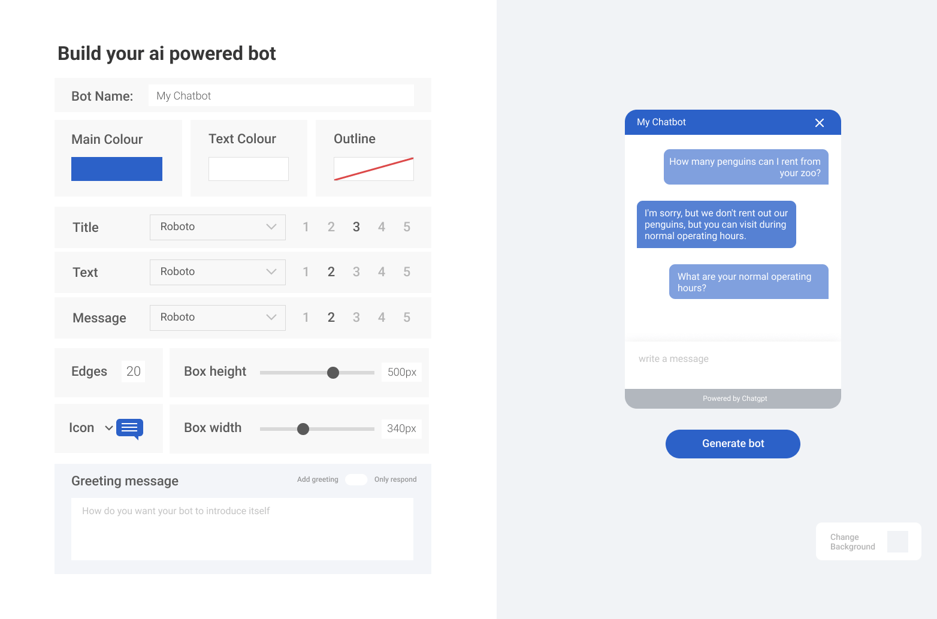
Task: Click the Only respond label
Action: coord(395,479)
